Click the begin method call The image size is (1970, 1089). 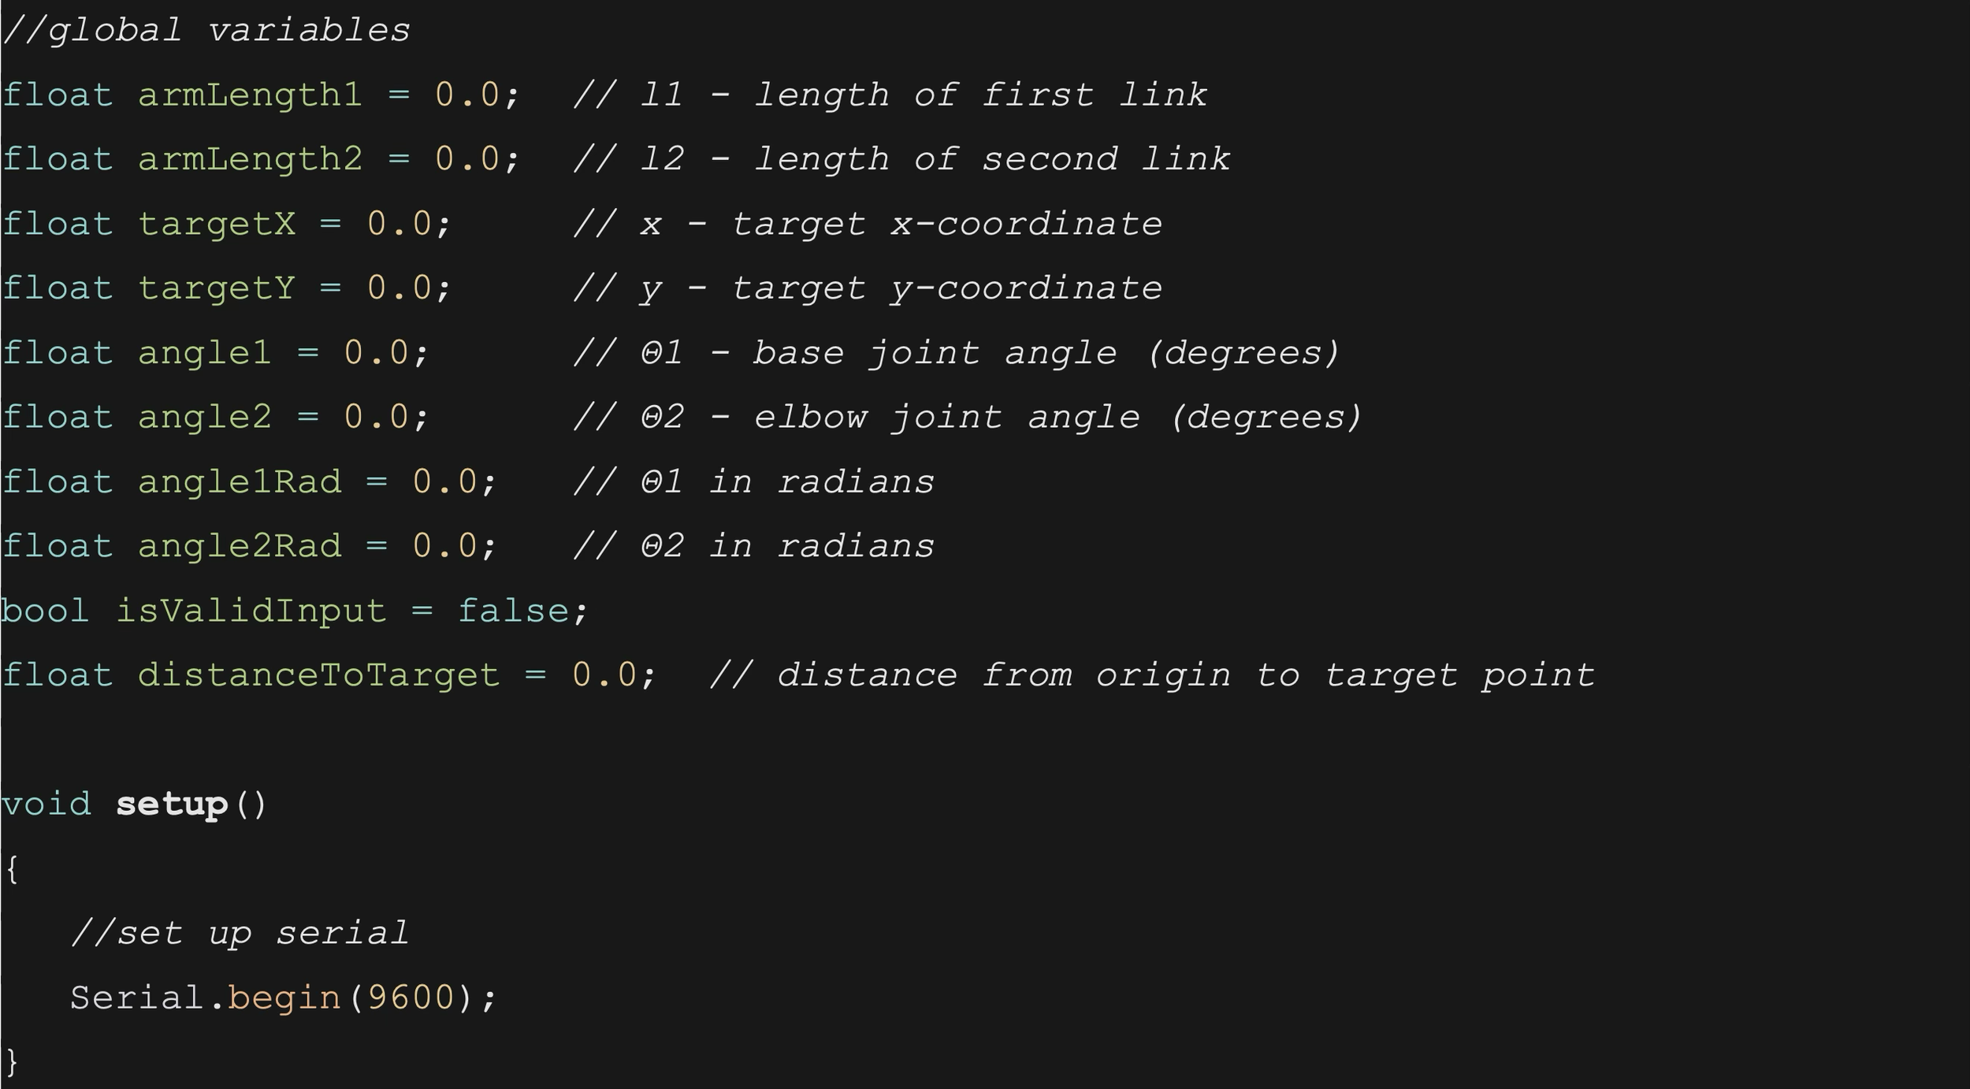tap(284, 998)
